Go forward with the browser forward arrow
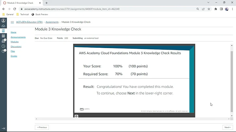Image resolution: width=236 pixels, height=132 pixels. pyautogui.click(x=9, y=9)
